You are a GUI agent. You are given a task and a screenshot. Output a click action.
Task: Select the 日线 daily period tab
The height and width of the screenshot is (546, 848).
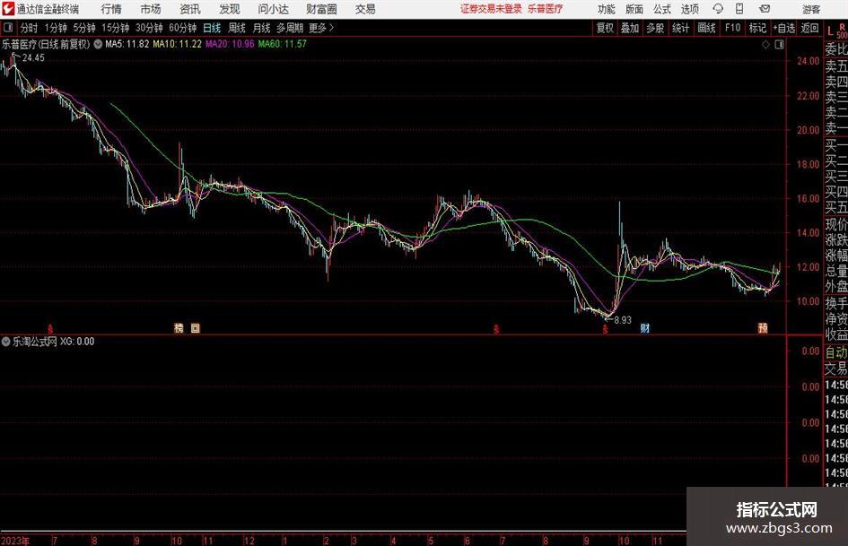tap(212, 28)
